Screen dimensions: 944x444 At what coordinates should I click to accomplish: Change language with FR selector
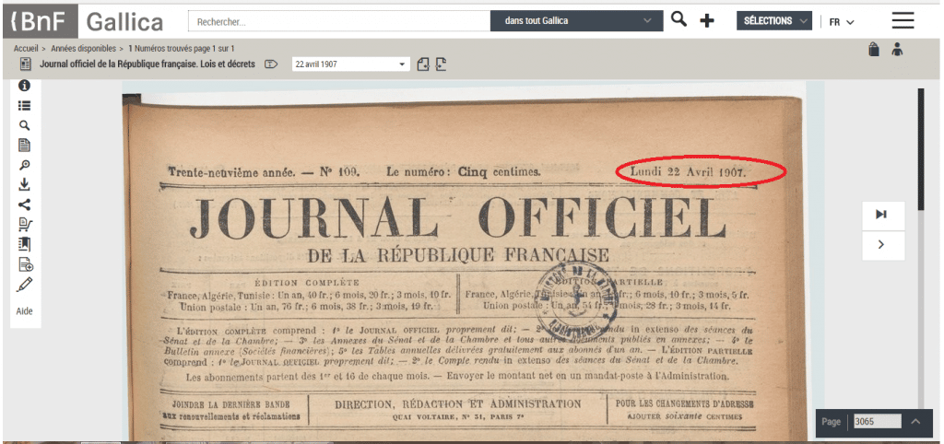point(842,22)
